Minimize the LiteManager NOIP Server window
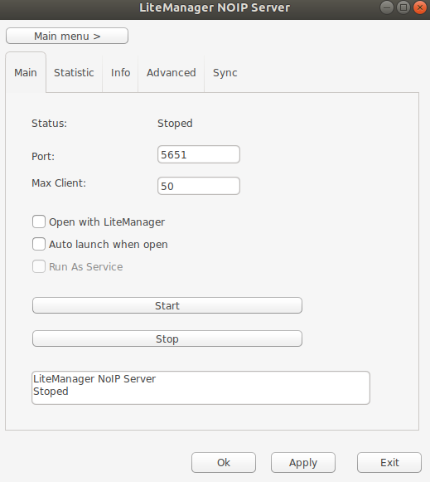This screenshot has height=482, width=430. coord(387,7)
